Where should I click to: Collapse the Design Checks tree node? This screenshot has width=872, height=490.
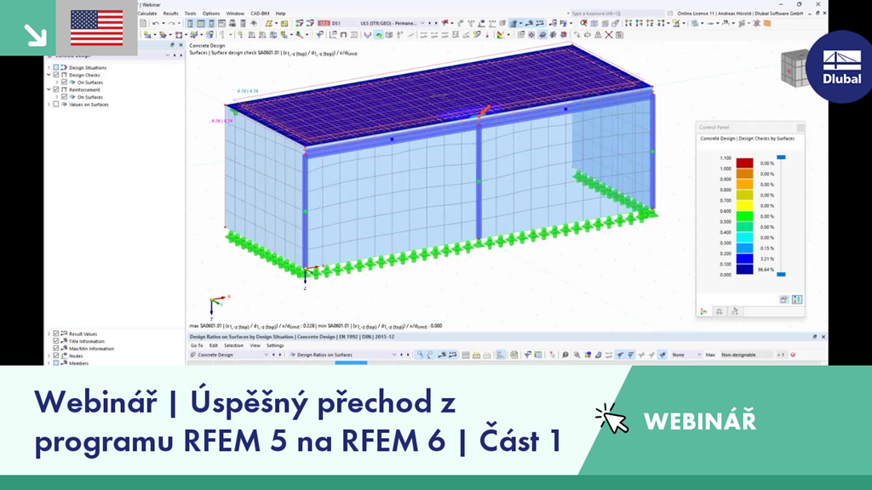pyautogui.click(x=49, y=75)
